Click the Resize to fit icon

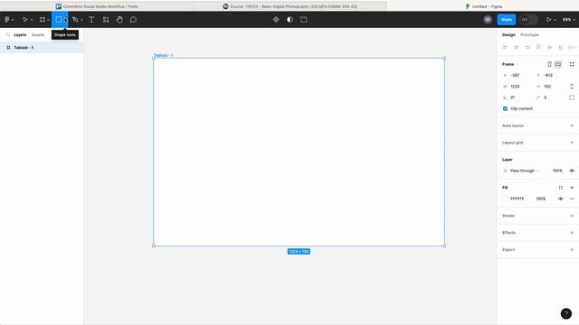572,64
